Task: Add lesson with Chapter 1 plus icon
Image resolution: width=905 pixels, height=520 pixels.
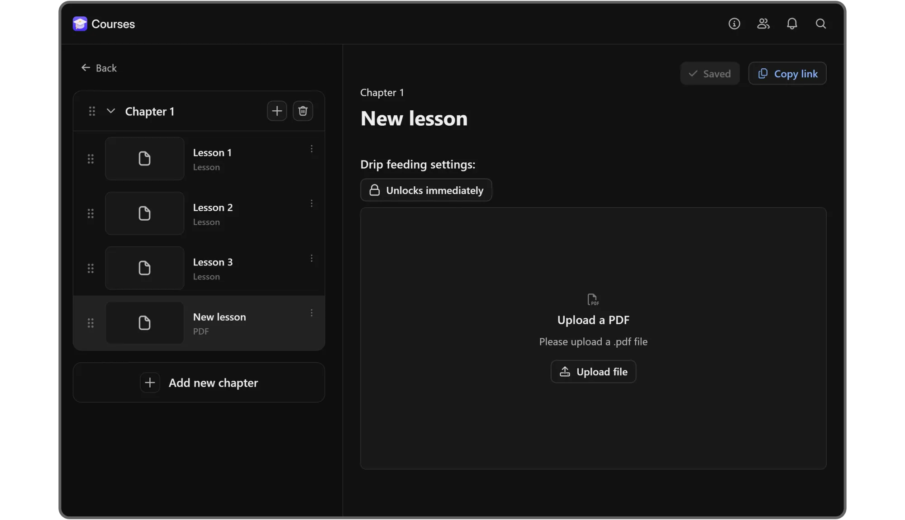Action: point(276,111)
